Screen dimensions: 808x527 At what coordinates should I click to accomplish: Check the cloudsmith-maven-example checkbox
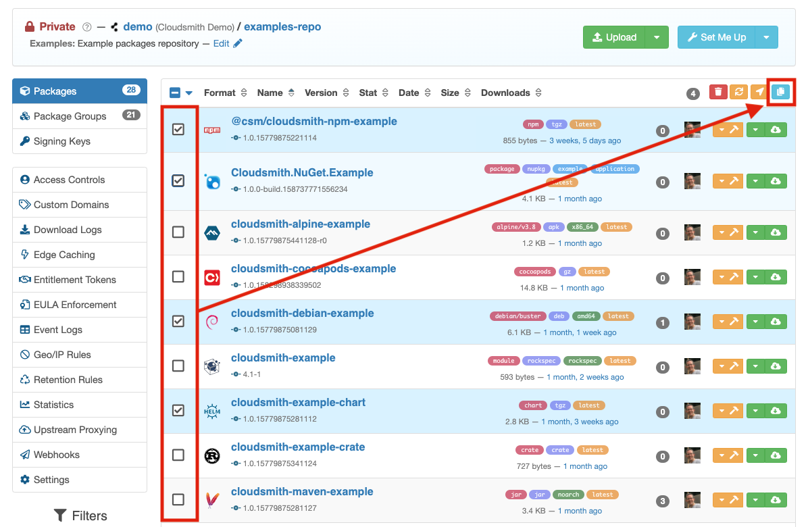pyautogui.click(x=178, y=500)
